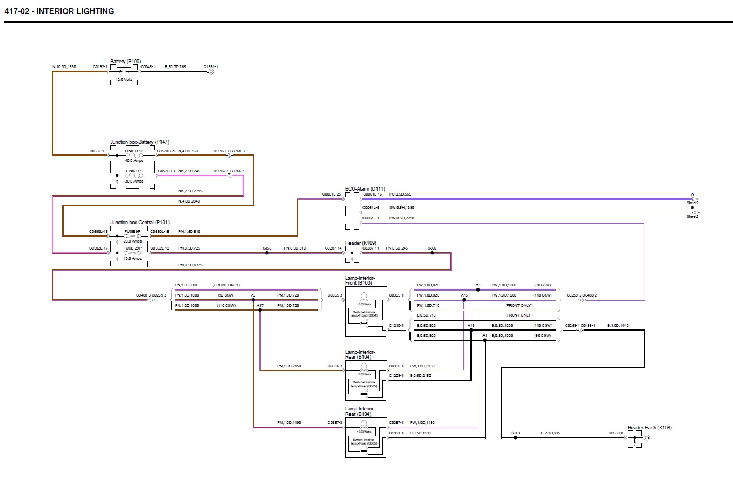733x478 pixels.
Task: Click the 417-02 - INTERIOR LIGHTING title
Action: point(59,11)
